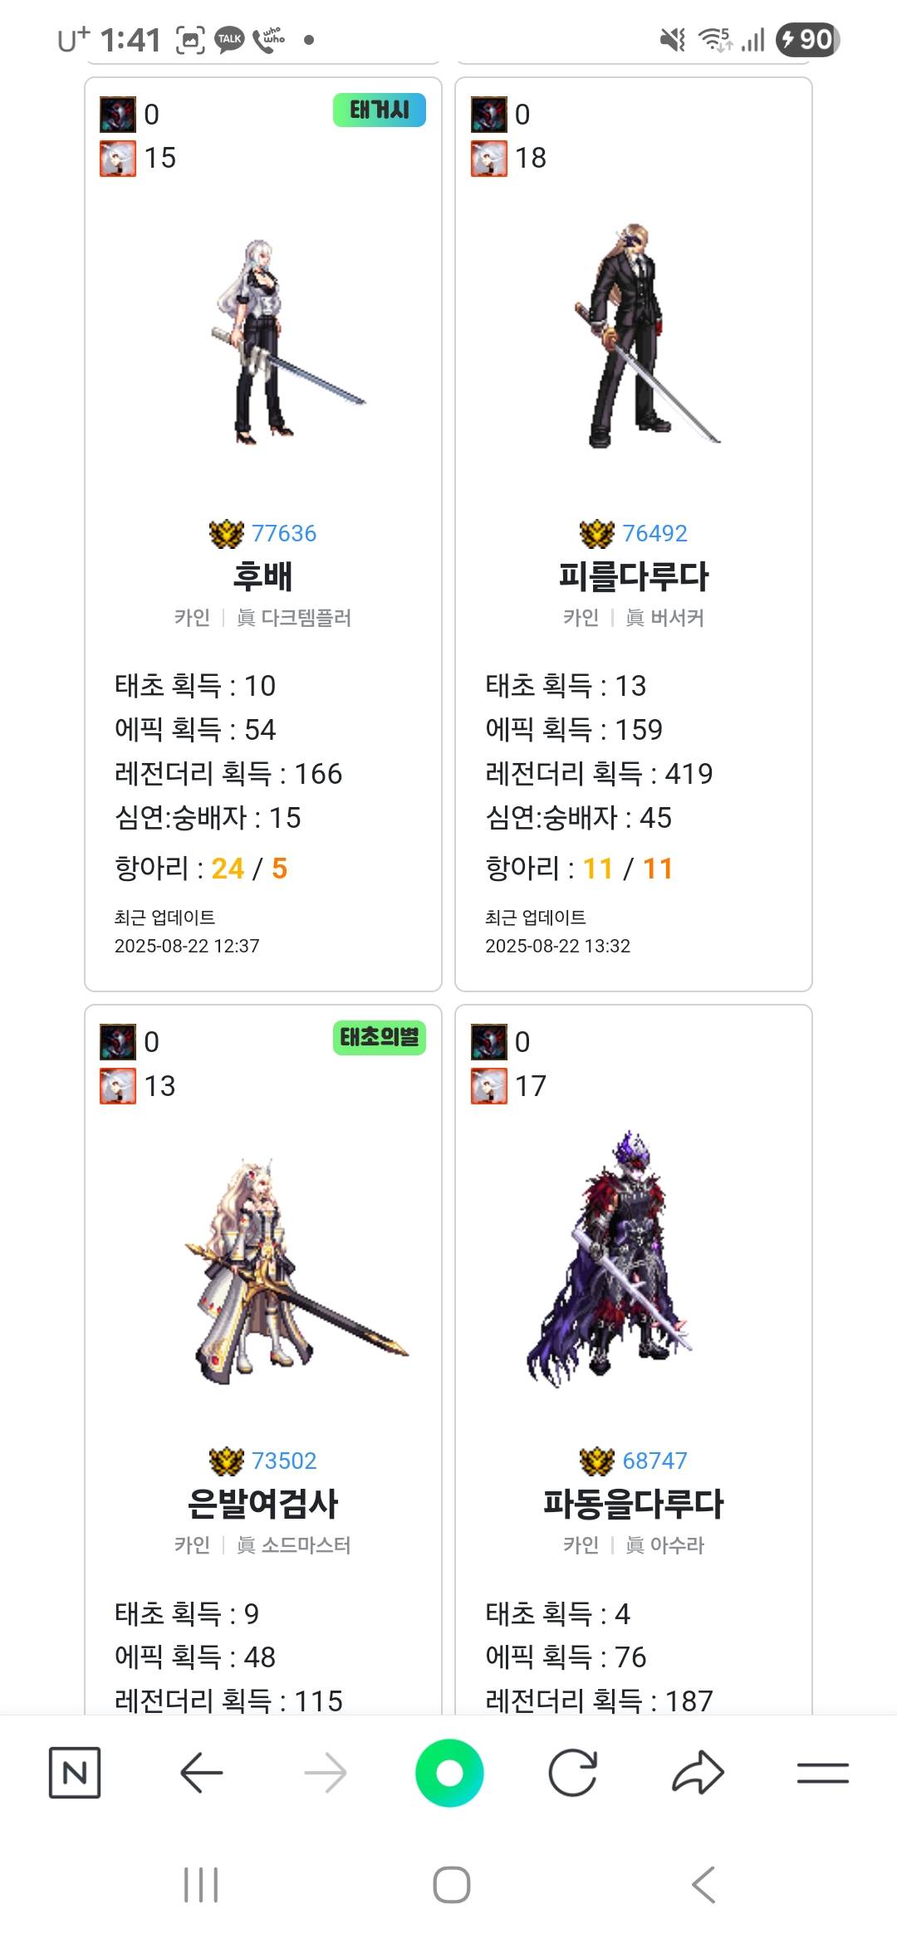Go back with the browser back arrow
897x1943 pixels.
tap(201, 1773)
